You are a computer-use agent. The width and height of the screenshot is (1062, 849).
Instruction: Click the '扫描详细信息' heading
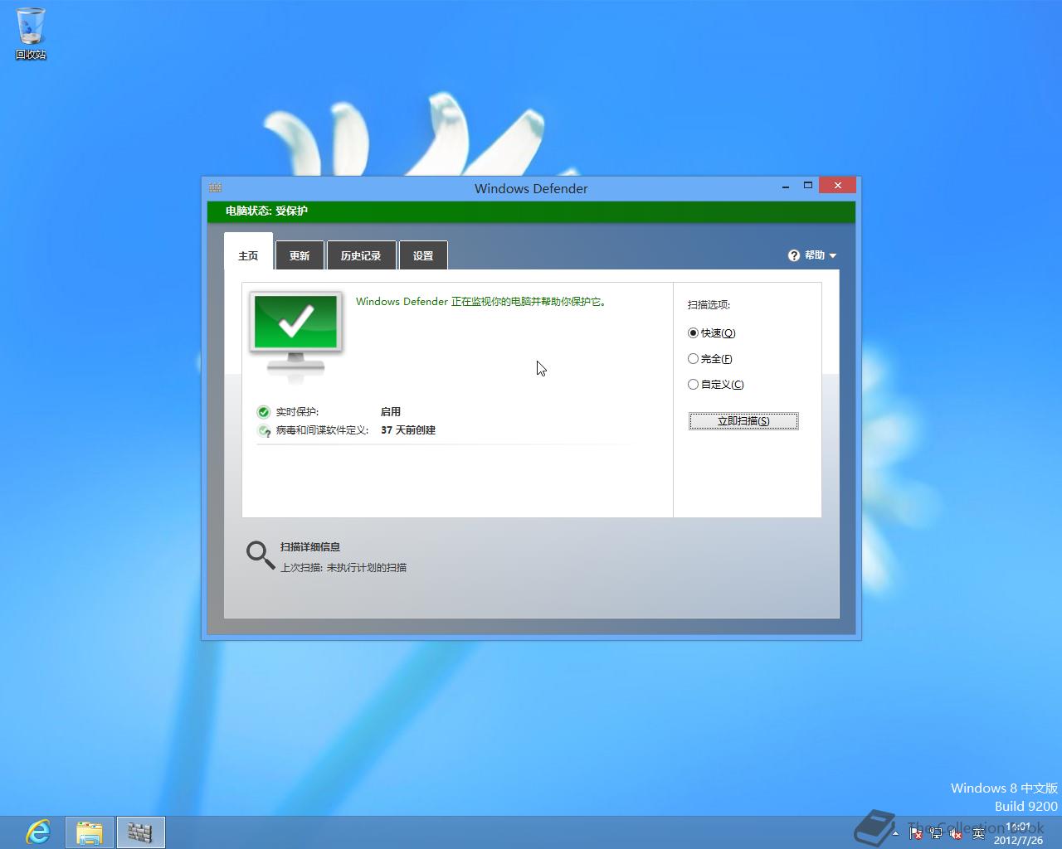tap(310, 547)
